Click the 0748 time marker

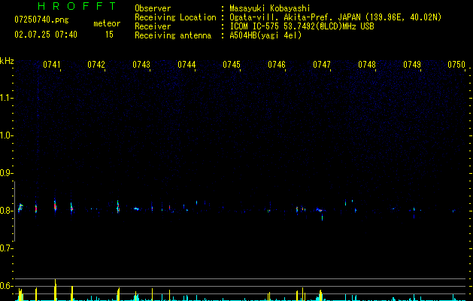367,65
